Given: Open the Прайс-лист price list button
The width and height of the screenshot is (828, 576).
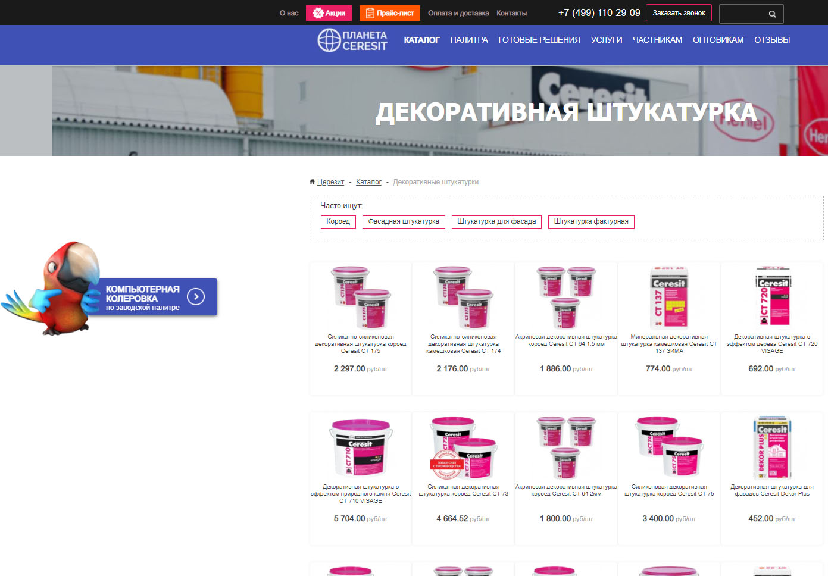Looking at the screenshot, I should click(x=389, y=13).
